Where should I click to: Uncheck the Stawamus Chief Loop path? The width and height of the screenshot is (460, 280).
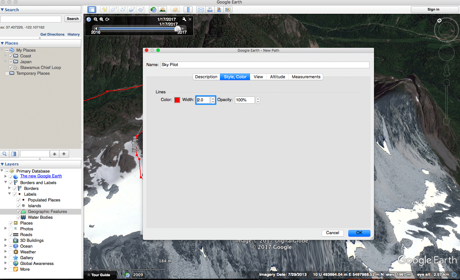point(11,68)
